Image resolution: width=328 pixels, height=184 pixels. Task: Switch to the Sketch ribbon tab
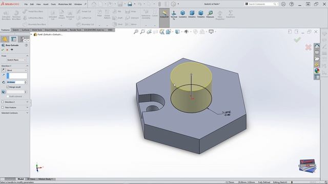[x=16, y=30]
